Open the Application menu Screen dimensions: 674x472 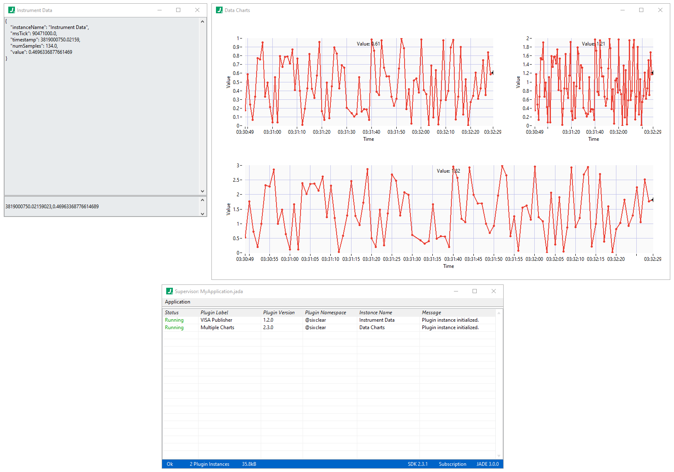(x=177, y=302)
